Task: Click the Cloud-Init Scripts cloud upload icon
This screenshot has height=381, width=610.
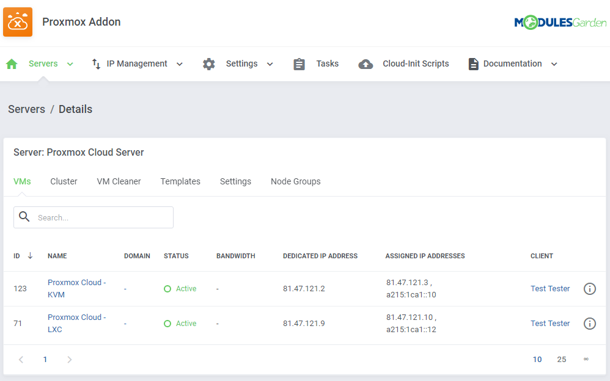Action: (x=366, y=64)
